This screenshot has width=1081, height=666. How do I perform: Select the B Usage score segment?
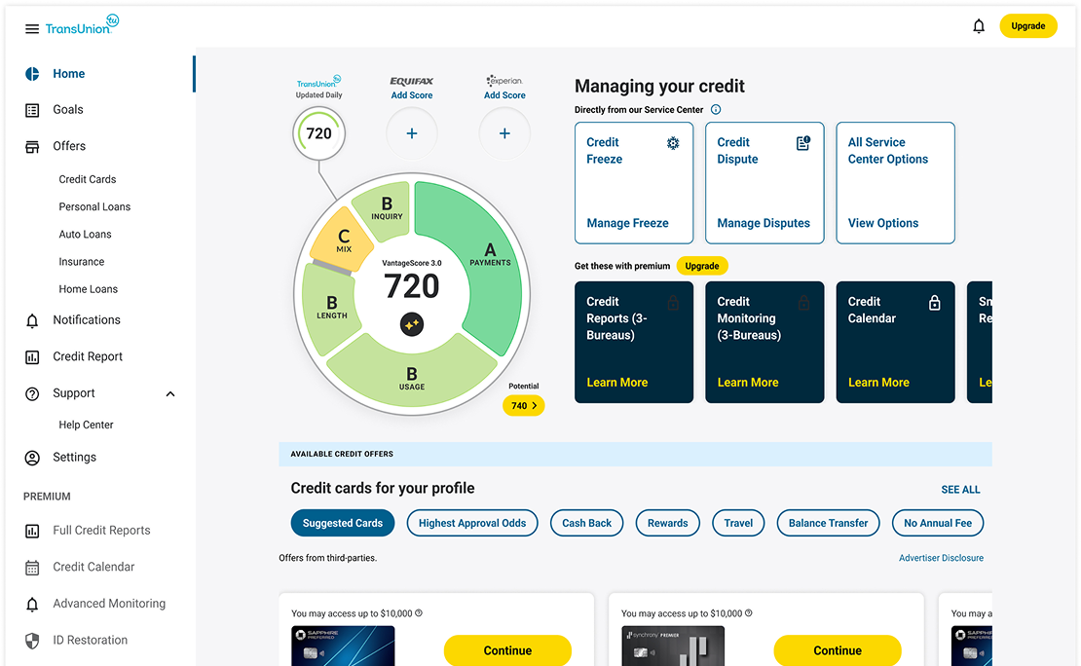pyautogui.click(x=412, y=377)
